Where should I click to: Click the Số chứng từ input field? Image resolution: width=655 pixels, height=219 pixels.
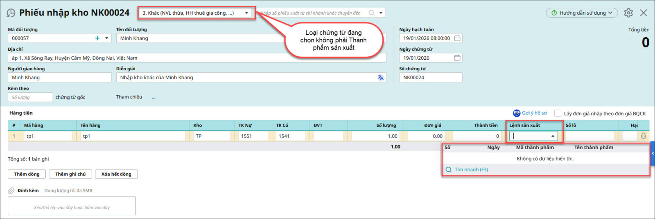coord(430,78)
